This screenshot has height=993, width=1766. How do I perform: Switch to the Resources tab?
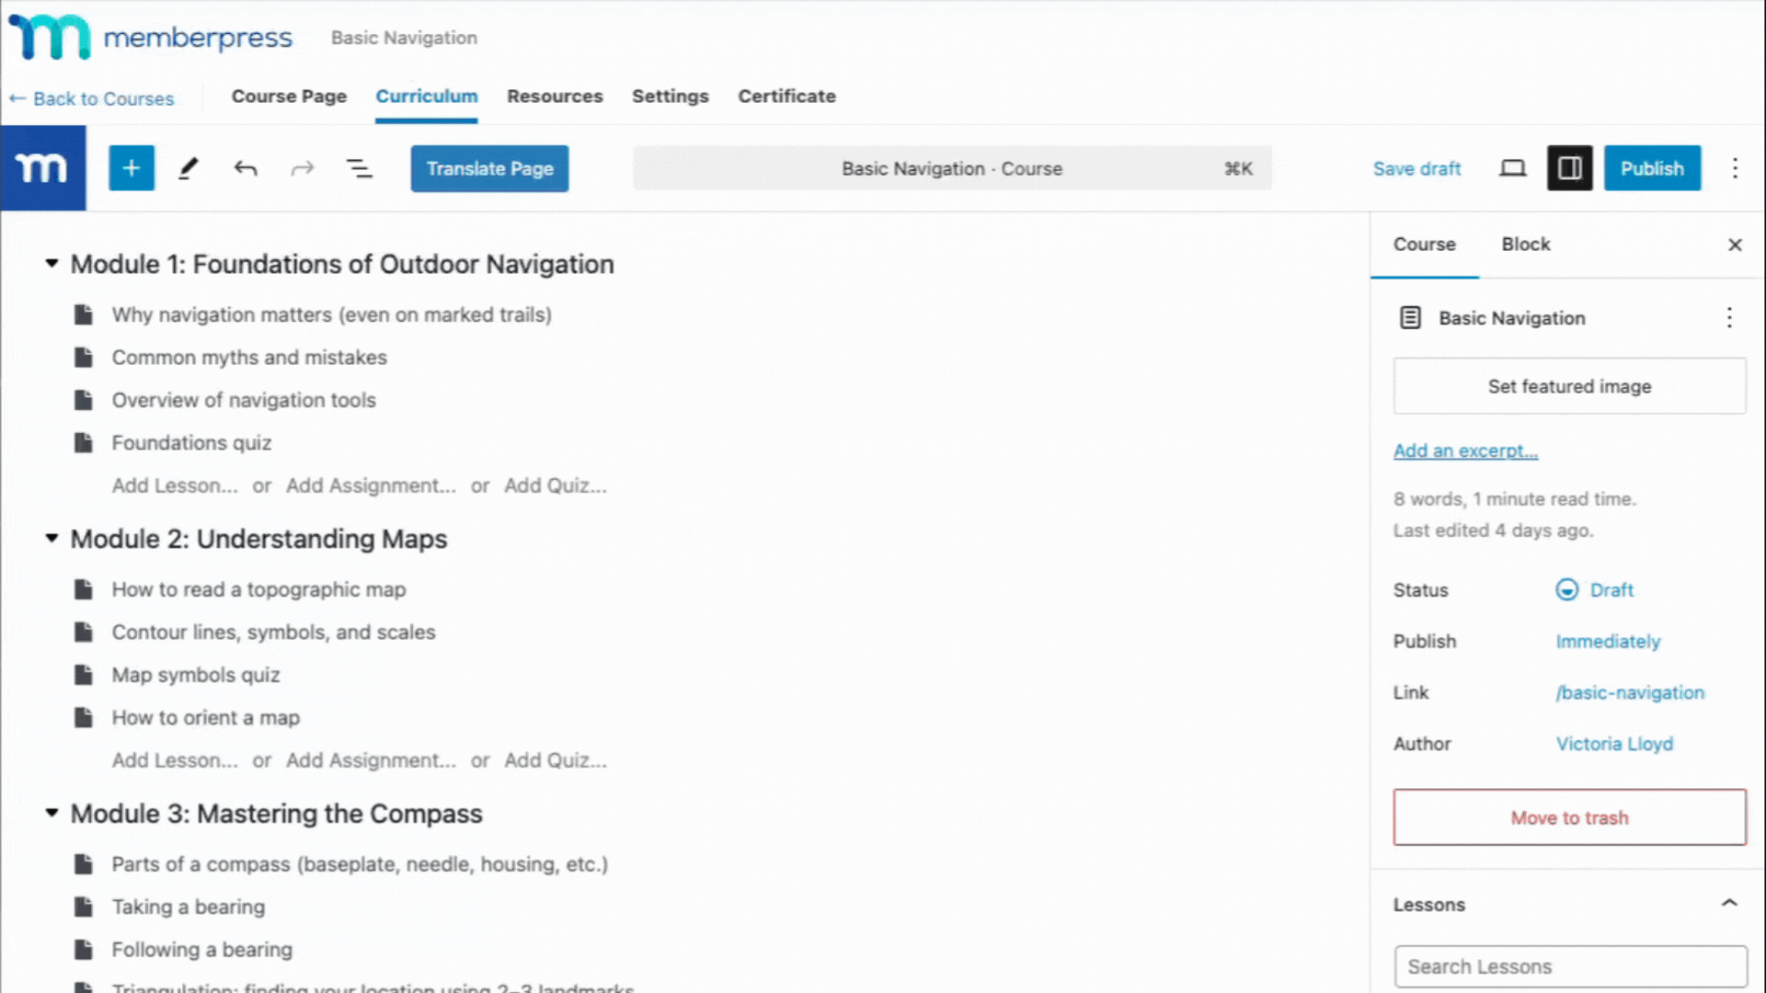click(x=555, y=97)
